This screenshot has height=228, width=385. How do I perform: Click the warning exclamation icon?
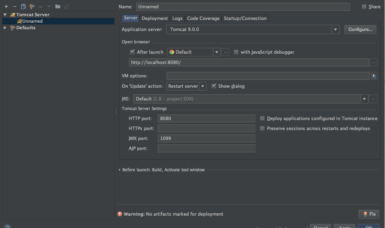[x=120, y=214]
